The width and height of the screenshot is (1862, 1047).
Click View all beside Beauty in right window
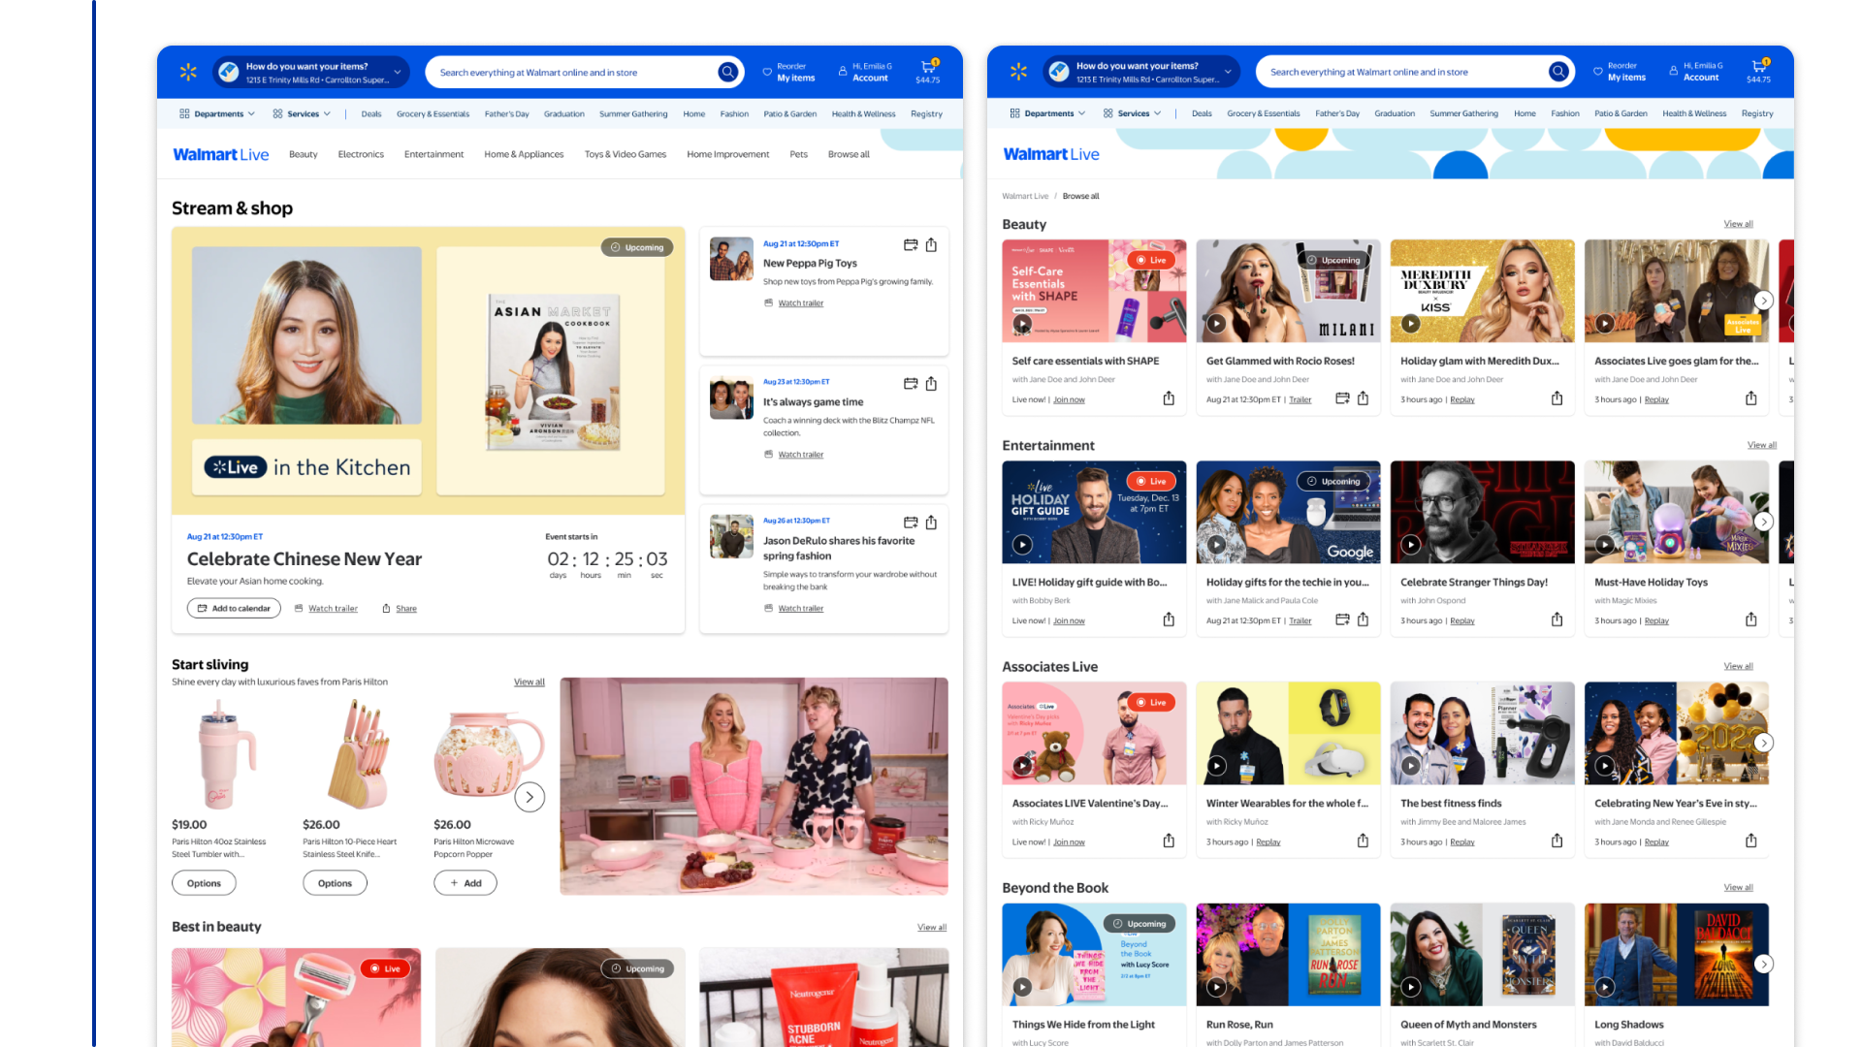pyautogui.click(x=1738, y=224)
